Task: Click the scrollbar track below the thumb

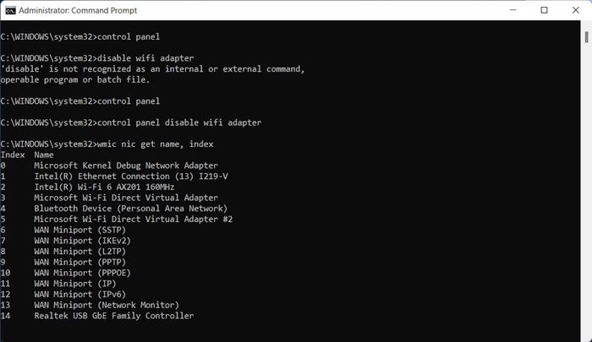Action: pos(586,188)
